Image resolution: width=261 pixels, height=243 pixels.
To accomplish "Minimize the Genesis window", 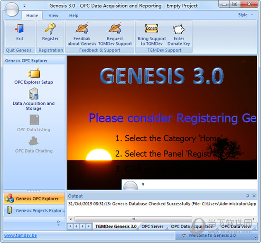I will [224, 4].
